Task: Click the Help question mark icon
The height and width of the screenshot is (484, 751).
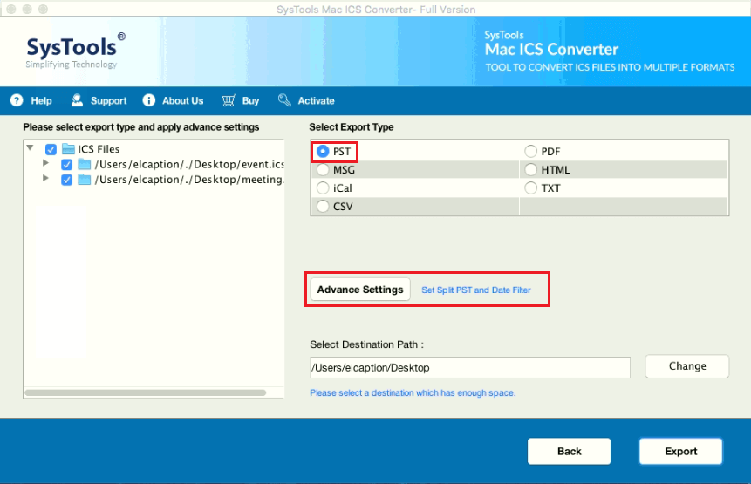Action: 17,100
